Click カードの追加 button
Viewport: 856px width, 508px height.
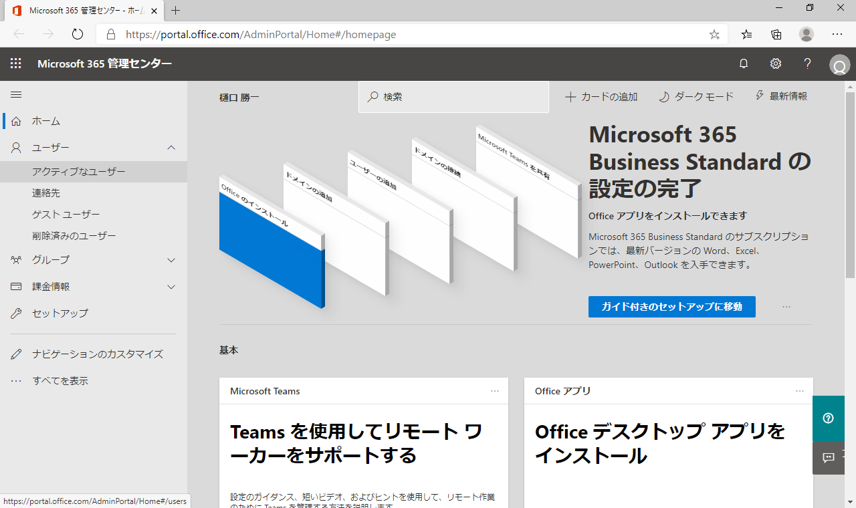click(x=601, y=97)
